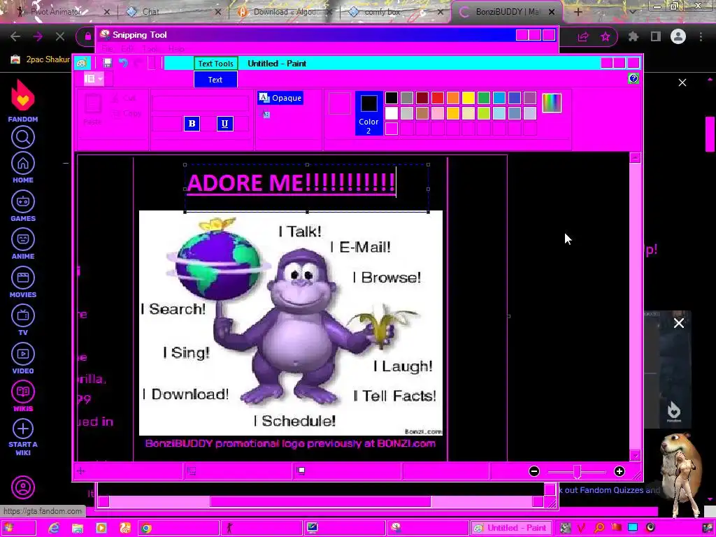Open the Paint application menu icon

(x=82, y=64)
